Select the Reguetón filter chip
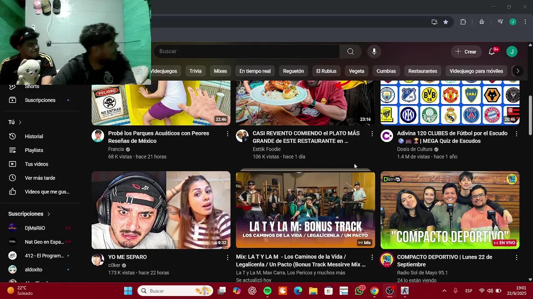The image size is (533, 299). (294, 71)
